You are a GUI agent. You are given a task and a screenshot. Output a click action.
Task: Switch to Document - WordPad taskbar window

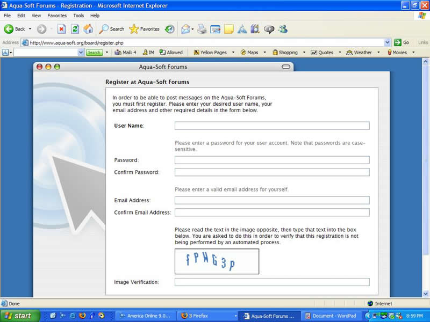coord(331,316)
